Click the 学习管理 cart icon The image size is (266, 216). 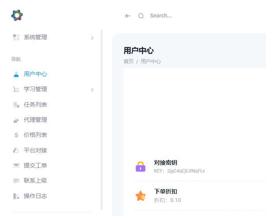pyautogui.click(x=16, y=89)
